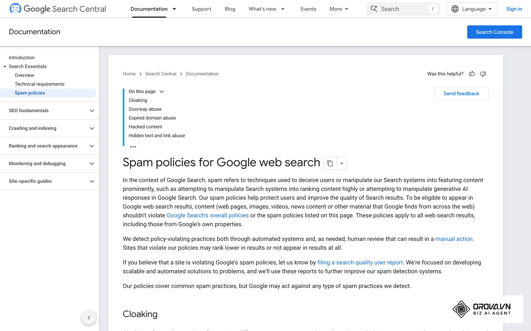Open the dropdown arrow next to copy icon
The width and height of the screenshot is (531, 331).
point(342,163)
